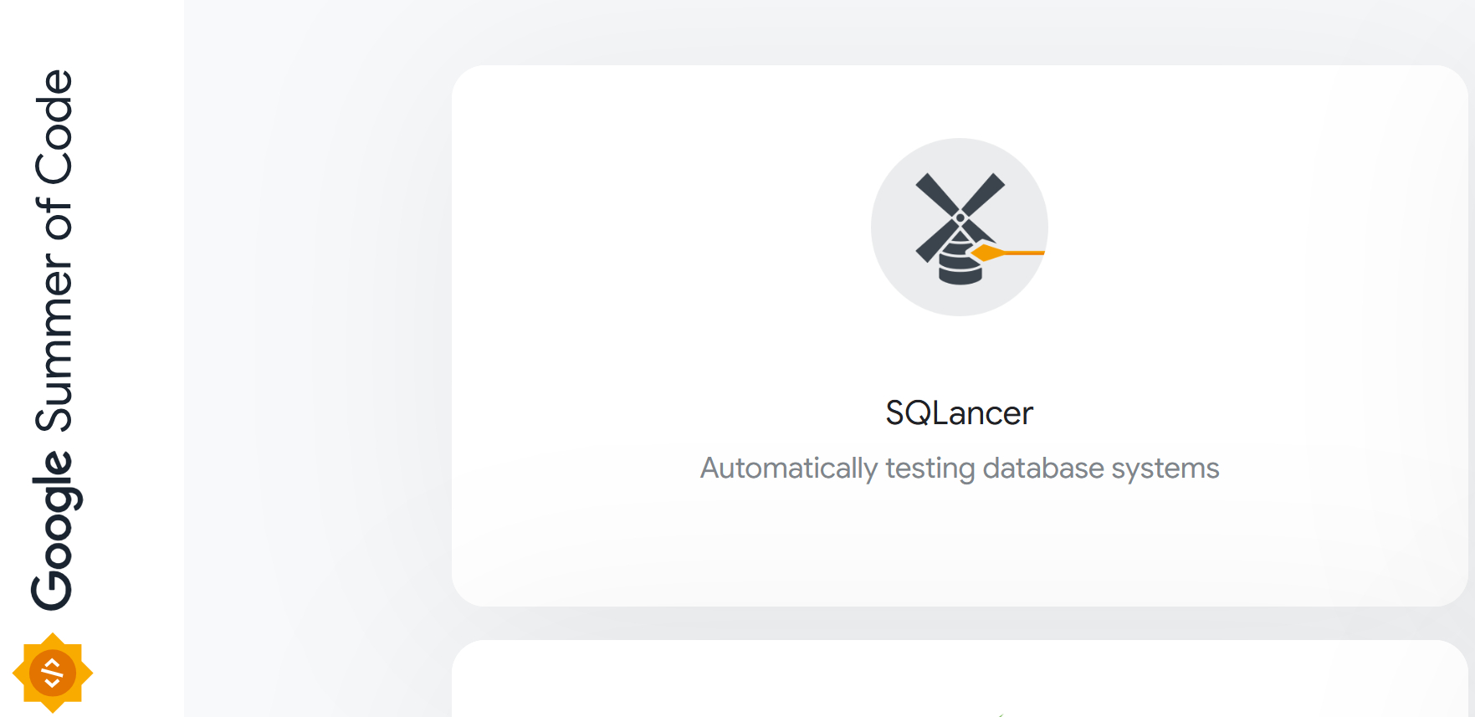Click the word 'Summer' in the sidebar logo

click(x=54, y=343)
